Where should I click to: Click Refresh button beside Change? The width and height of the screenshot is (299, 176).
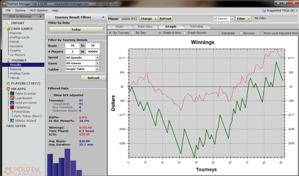click(x=165, y=19)
